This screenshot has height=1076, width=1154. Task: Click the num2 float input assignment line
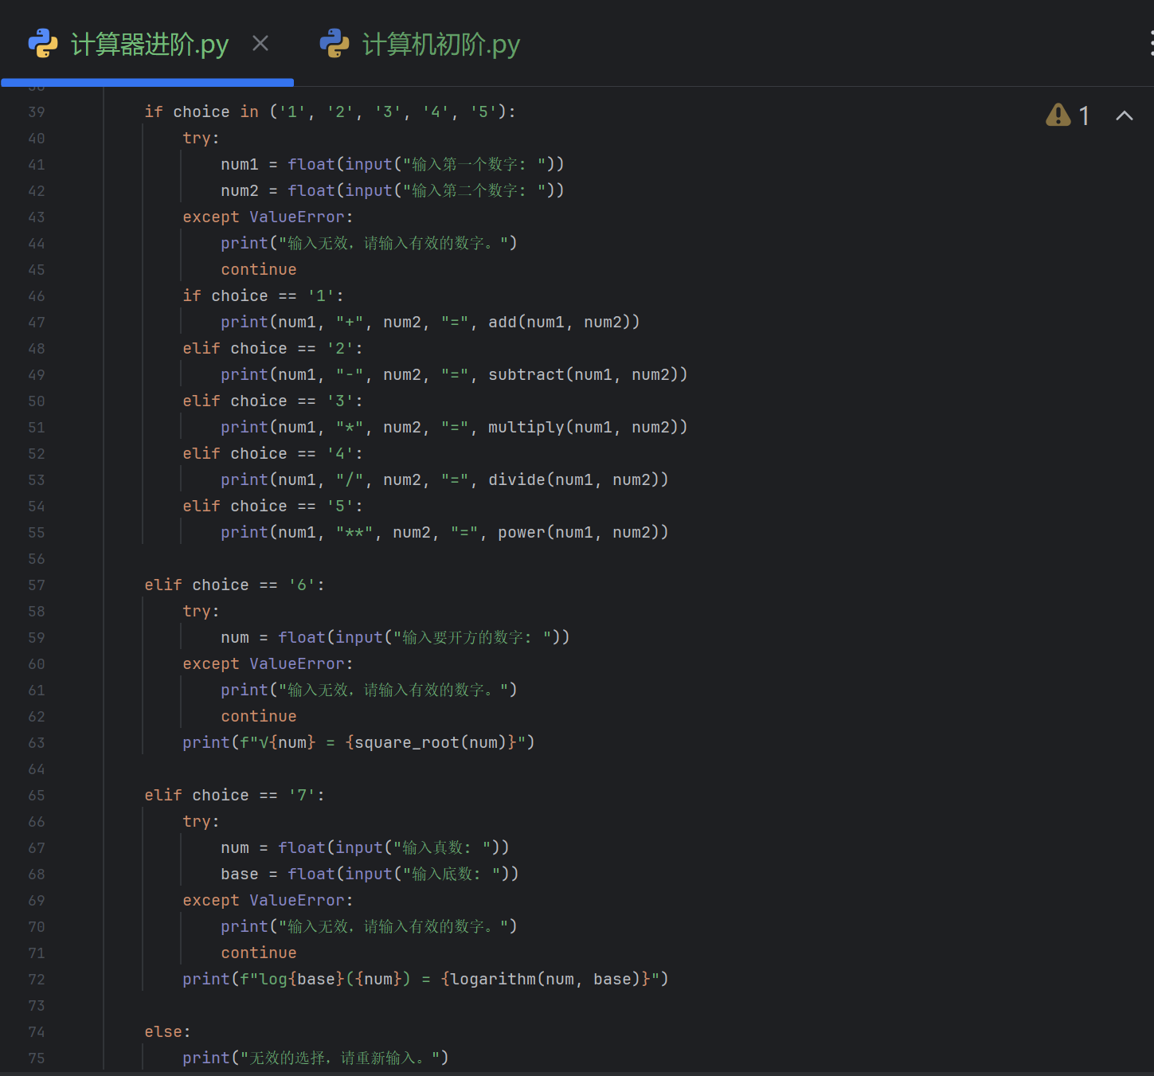pos(393,190)
